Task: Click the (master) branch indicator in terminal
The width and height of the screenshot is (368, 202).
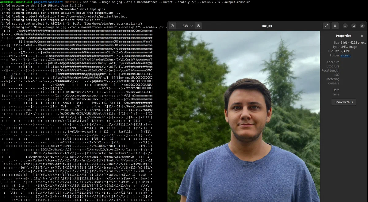Action: coord(72,2)
